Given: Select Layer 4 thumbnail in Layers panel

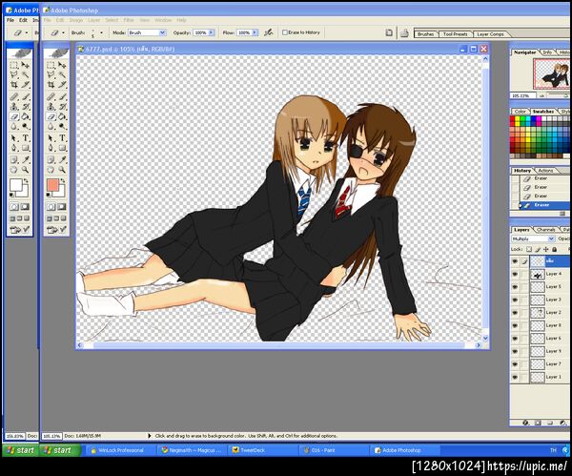Looking at the screenshot, I should coord(538,274).
